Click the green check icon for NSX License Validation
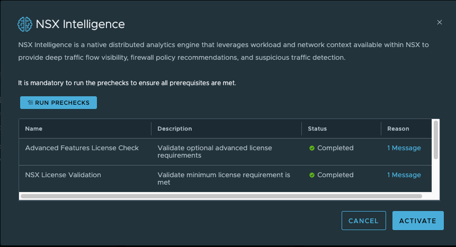 pyautogui.click(x=312, y=175)
